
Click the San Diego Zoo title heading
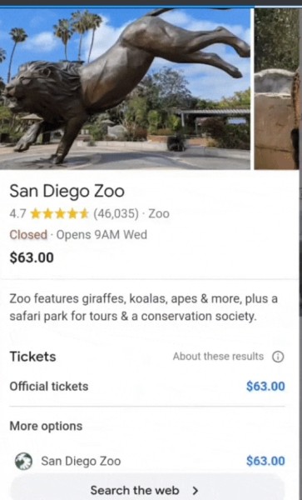pyautogui.click(x=67, y=192)
